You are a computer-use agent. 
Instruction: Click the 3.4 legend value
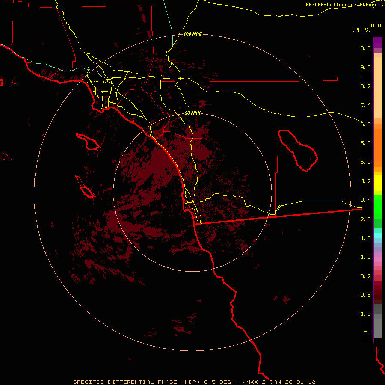[366, 200]
